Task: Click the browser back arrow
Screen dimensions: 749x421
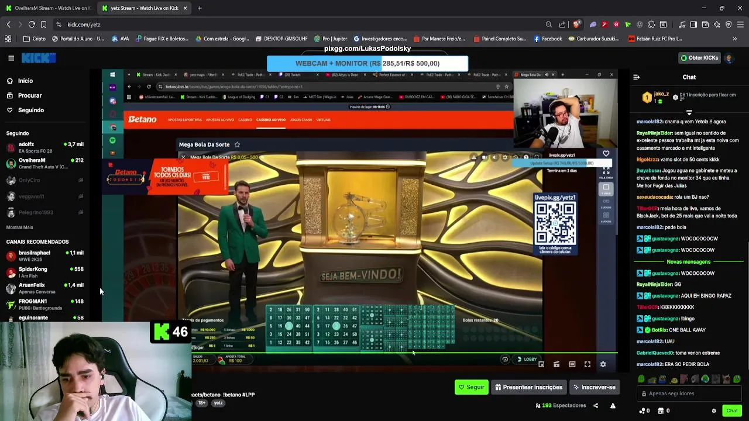Action: 8,25
